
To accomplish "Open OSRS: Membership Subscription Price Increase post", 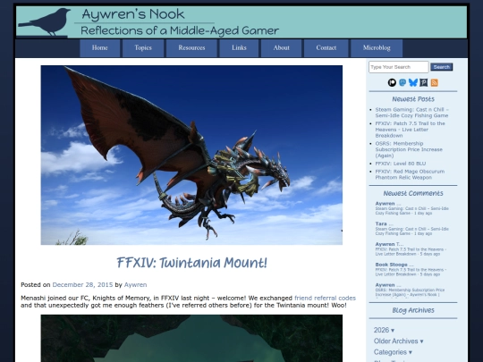I will 409,149.
